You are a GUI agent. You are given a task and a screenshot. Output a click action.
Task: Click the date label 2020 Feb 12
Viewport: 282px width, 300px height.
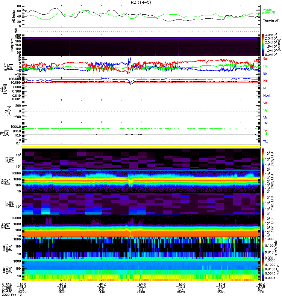point(12,295)
